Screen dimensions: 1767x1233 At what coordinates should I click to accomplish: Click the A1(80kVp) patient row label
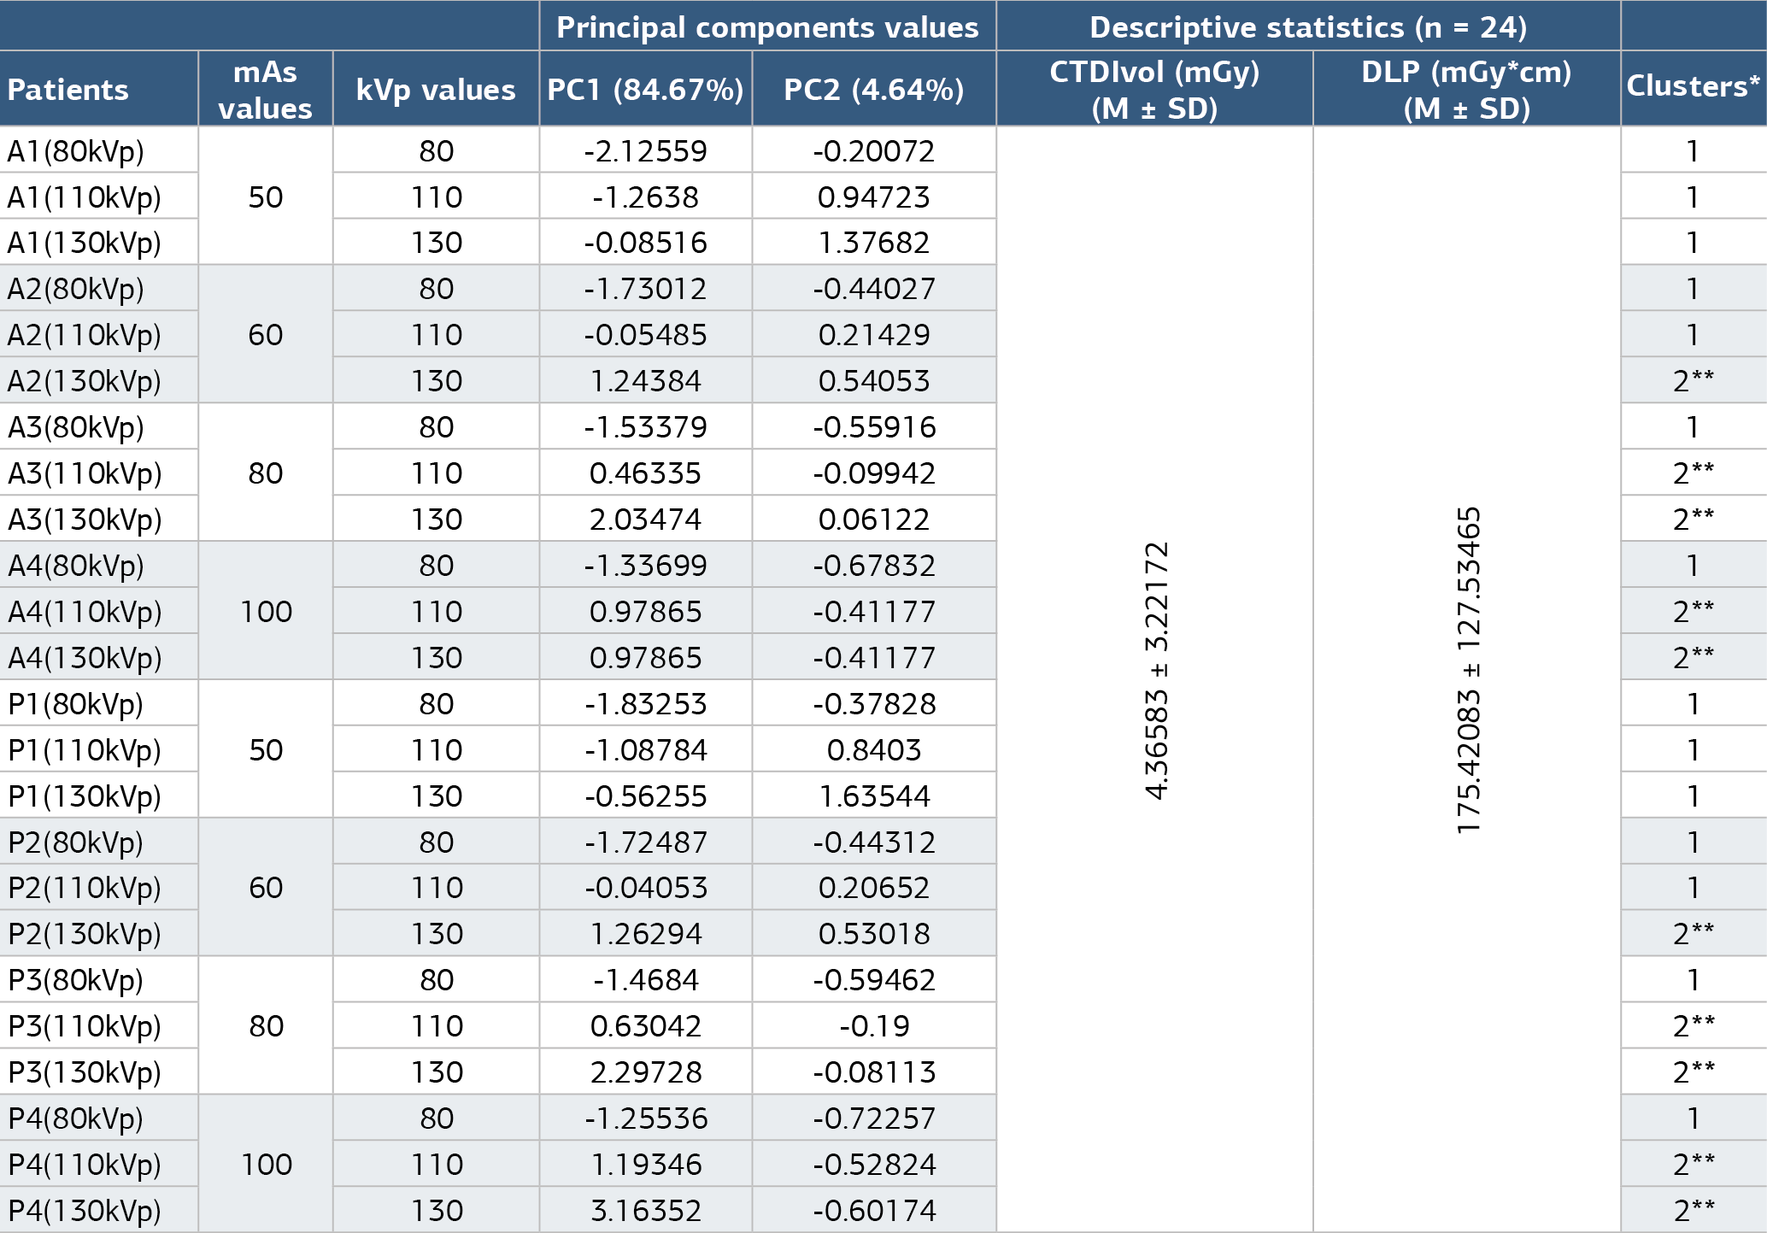pos(76,151)
